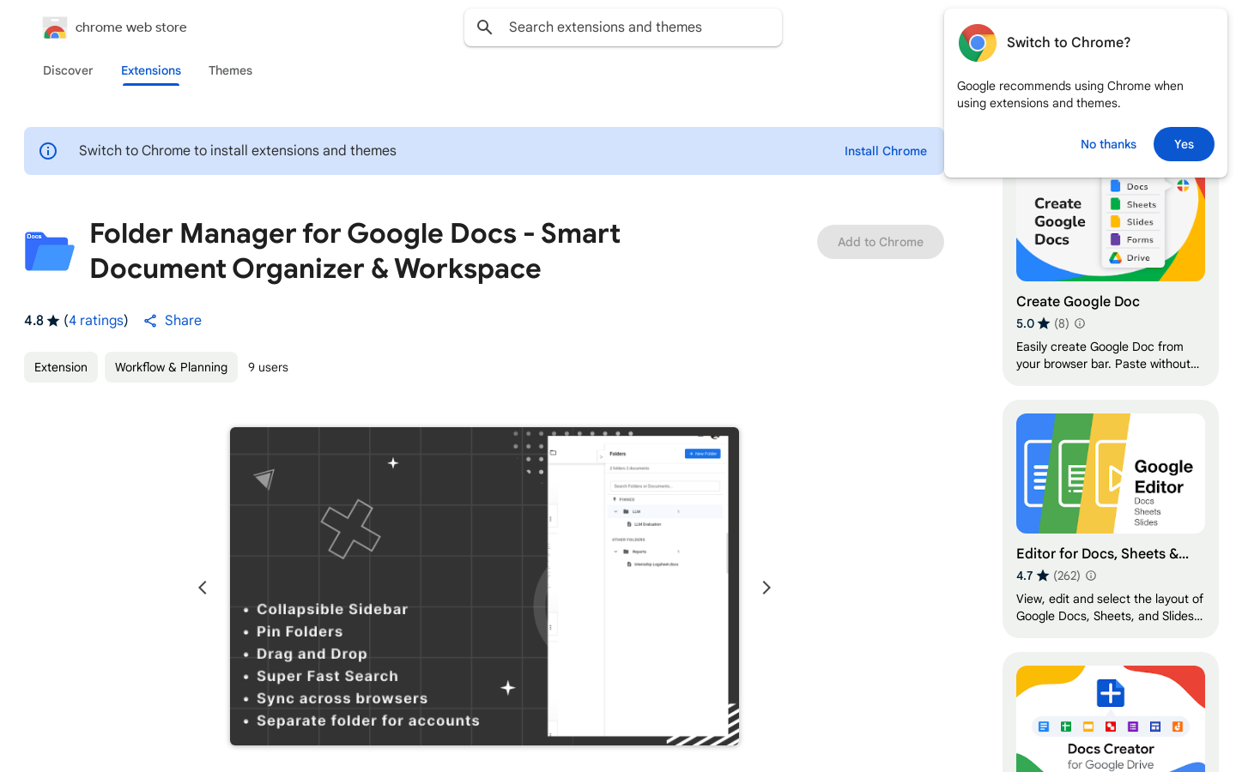Select the Extension category chip

[x=61, y=367]
